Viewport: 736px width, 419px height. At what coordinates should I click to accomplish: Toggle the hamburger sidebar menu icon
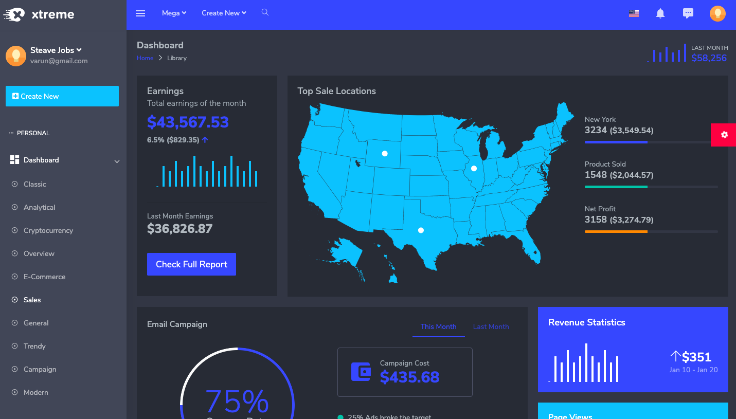click(140, 13)
